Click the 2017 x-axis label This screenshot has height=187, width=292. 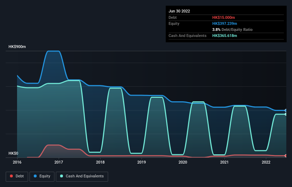[x=59, y=162]
